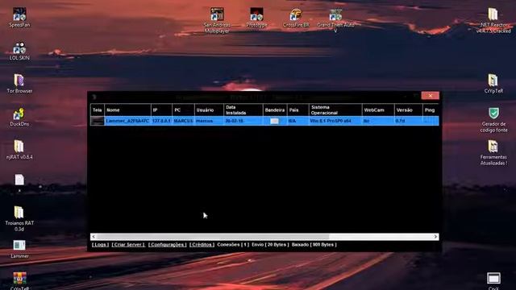Click the 0.7d version cell
The height and width of the screenshot is (290, 516).
409,121
